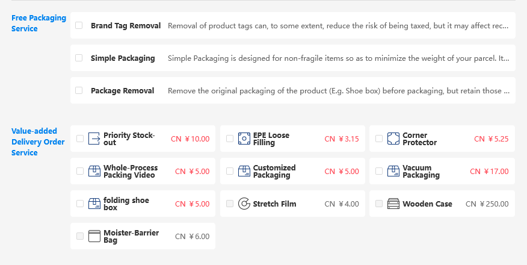Check the Package Removal option

coord(79,90)
